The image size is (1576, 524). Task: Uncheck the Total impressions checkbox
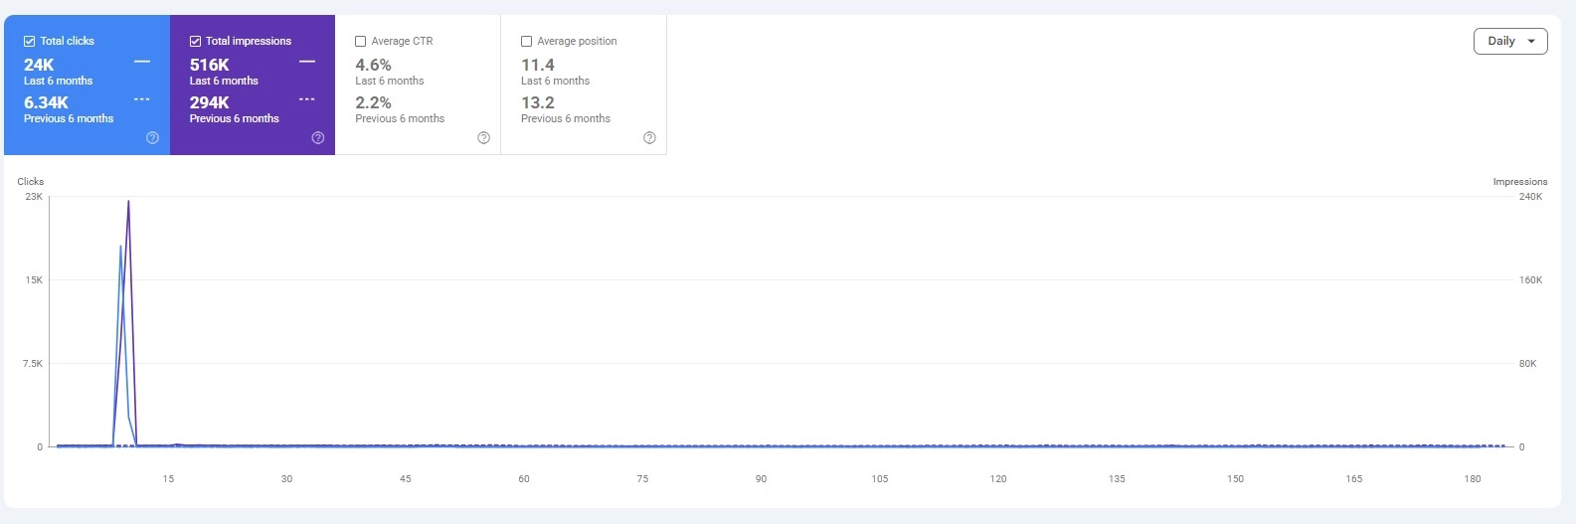[196, 42]
